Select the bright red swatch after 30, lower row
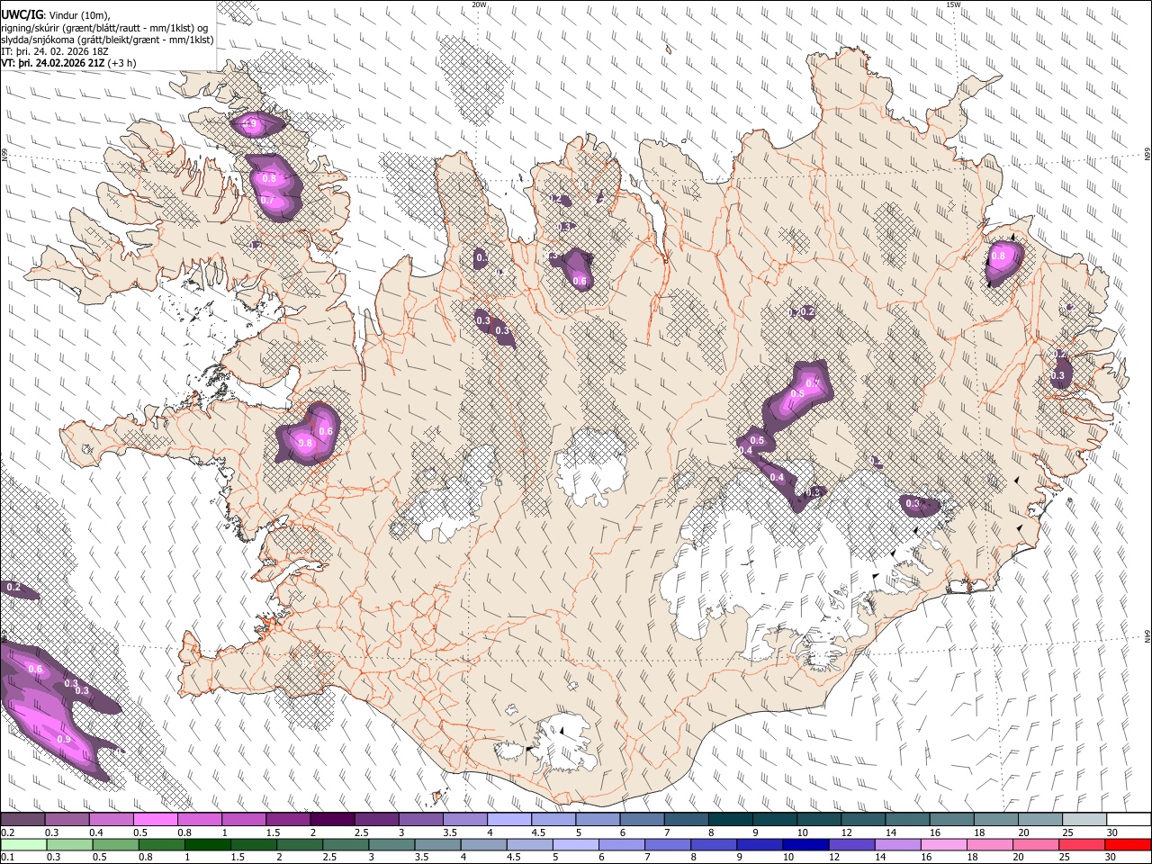1152x864 pixels. point(1127,844)
